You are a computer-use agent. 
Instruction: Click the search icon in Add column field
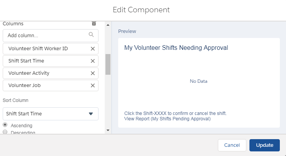[x=91, y=35]
